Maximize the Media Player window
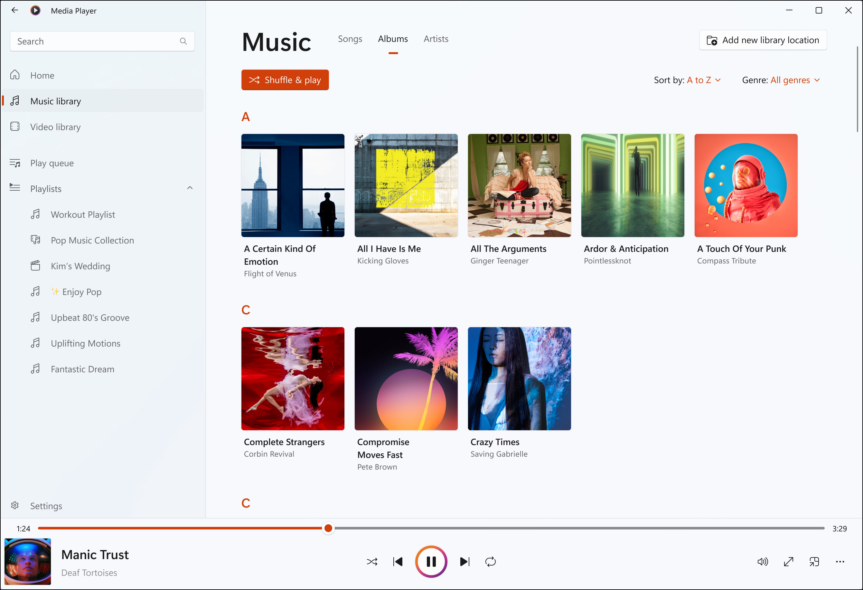The image size is (863, 590). 819,10
